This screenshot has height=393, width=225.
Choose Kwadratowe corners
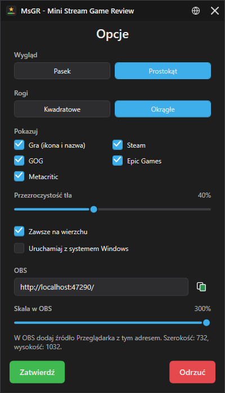coord(62,109)
